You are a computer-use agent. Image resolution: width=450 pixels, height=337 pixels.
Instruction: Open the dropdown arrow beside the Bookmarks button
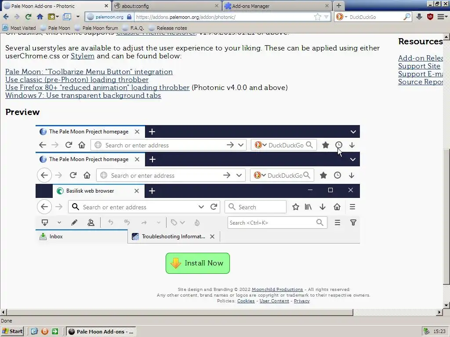coord(58,17)
